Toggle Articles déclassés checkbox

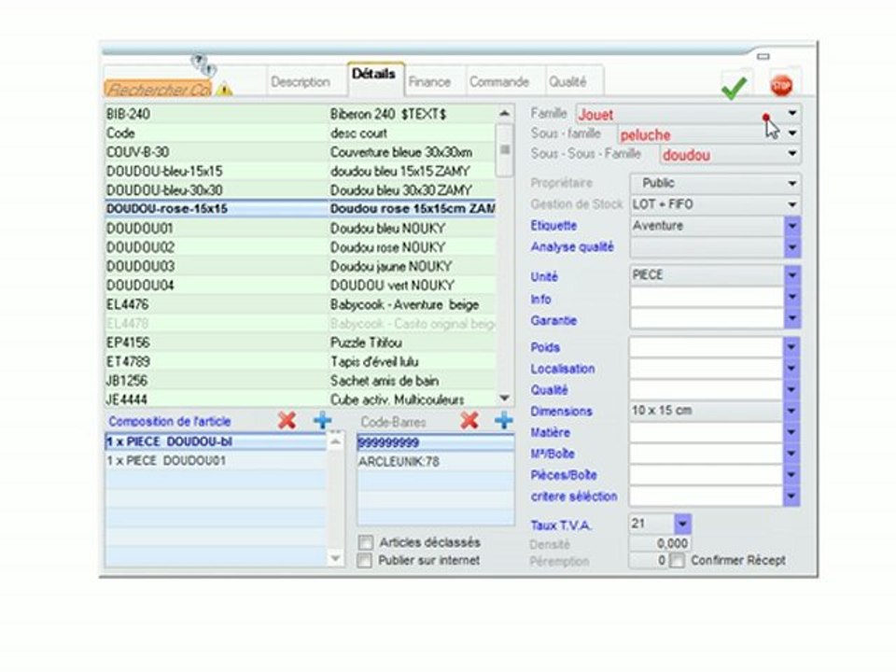[x=366, y=541]
